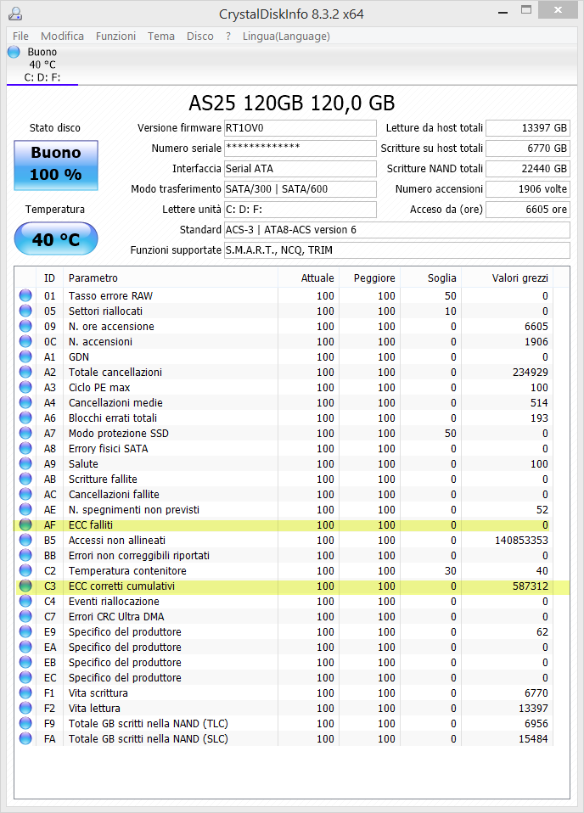Click the Attuale column header
The width and height of the screenshot is (584, 813).
click(x=309, y=278)
